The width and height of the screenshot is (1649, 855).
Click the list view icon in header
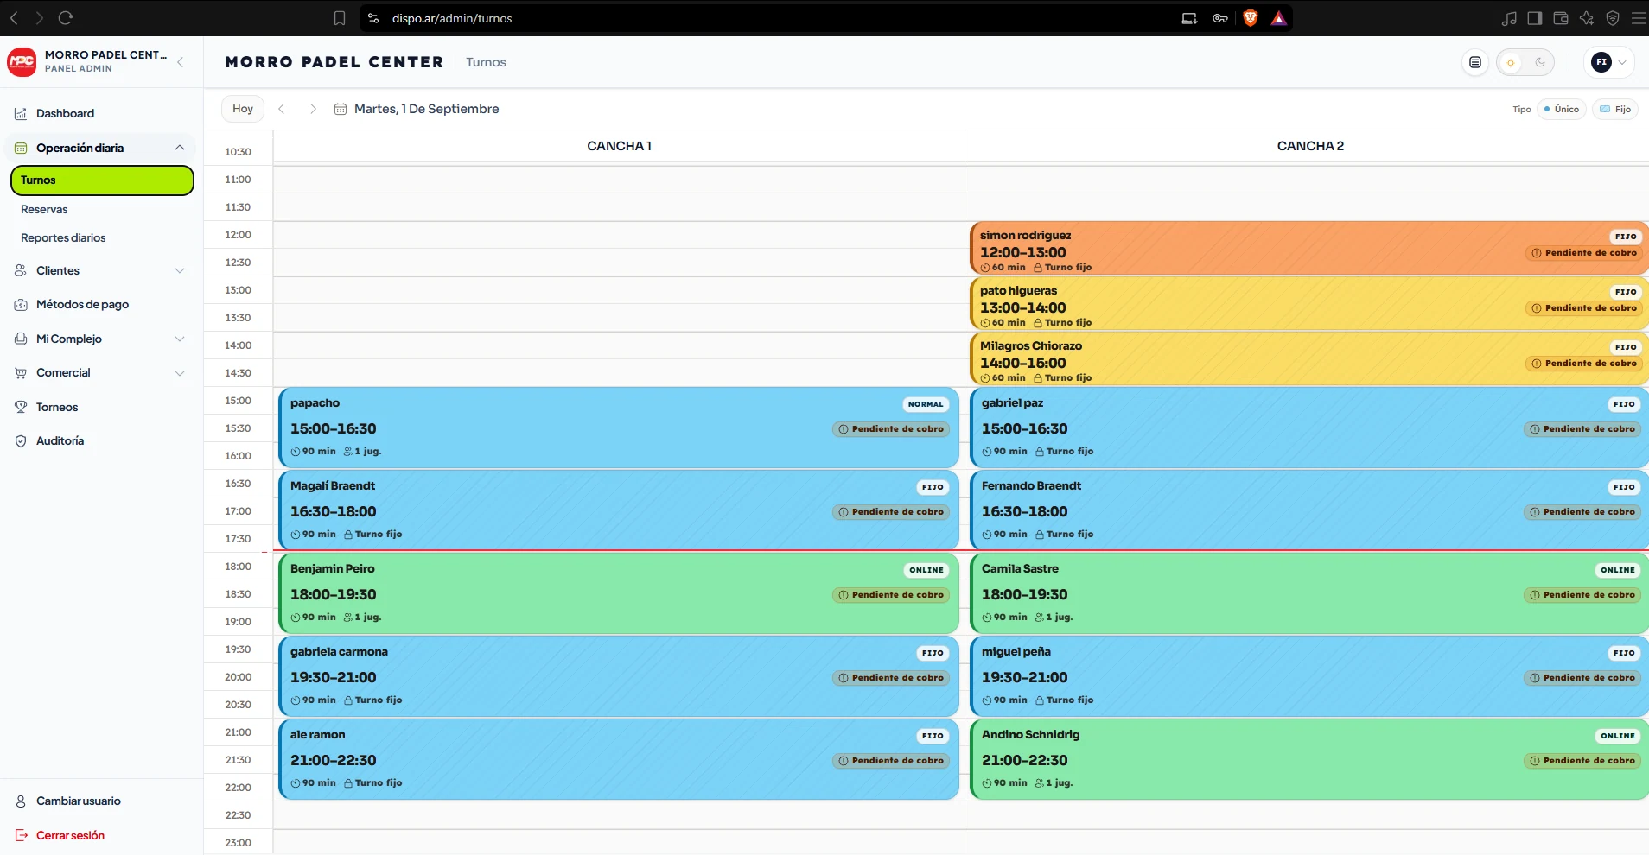(x=1475, y=62)
